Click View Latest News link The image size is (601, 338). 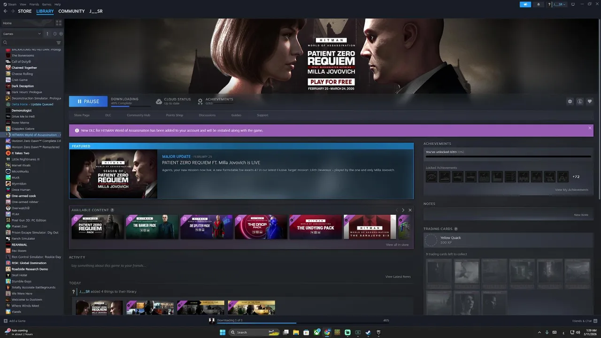[x=398, y=277]
